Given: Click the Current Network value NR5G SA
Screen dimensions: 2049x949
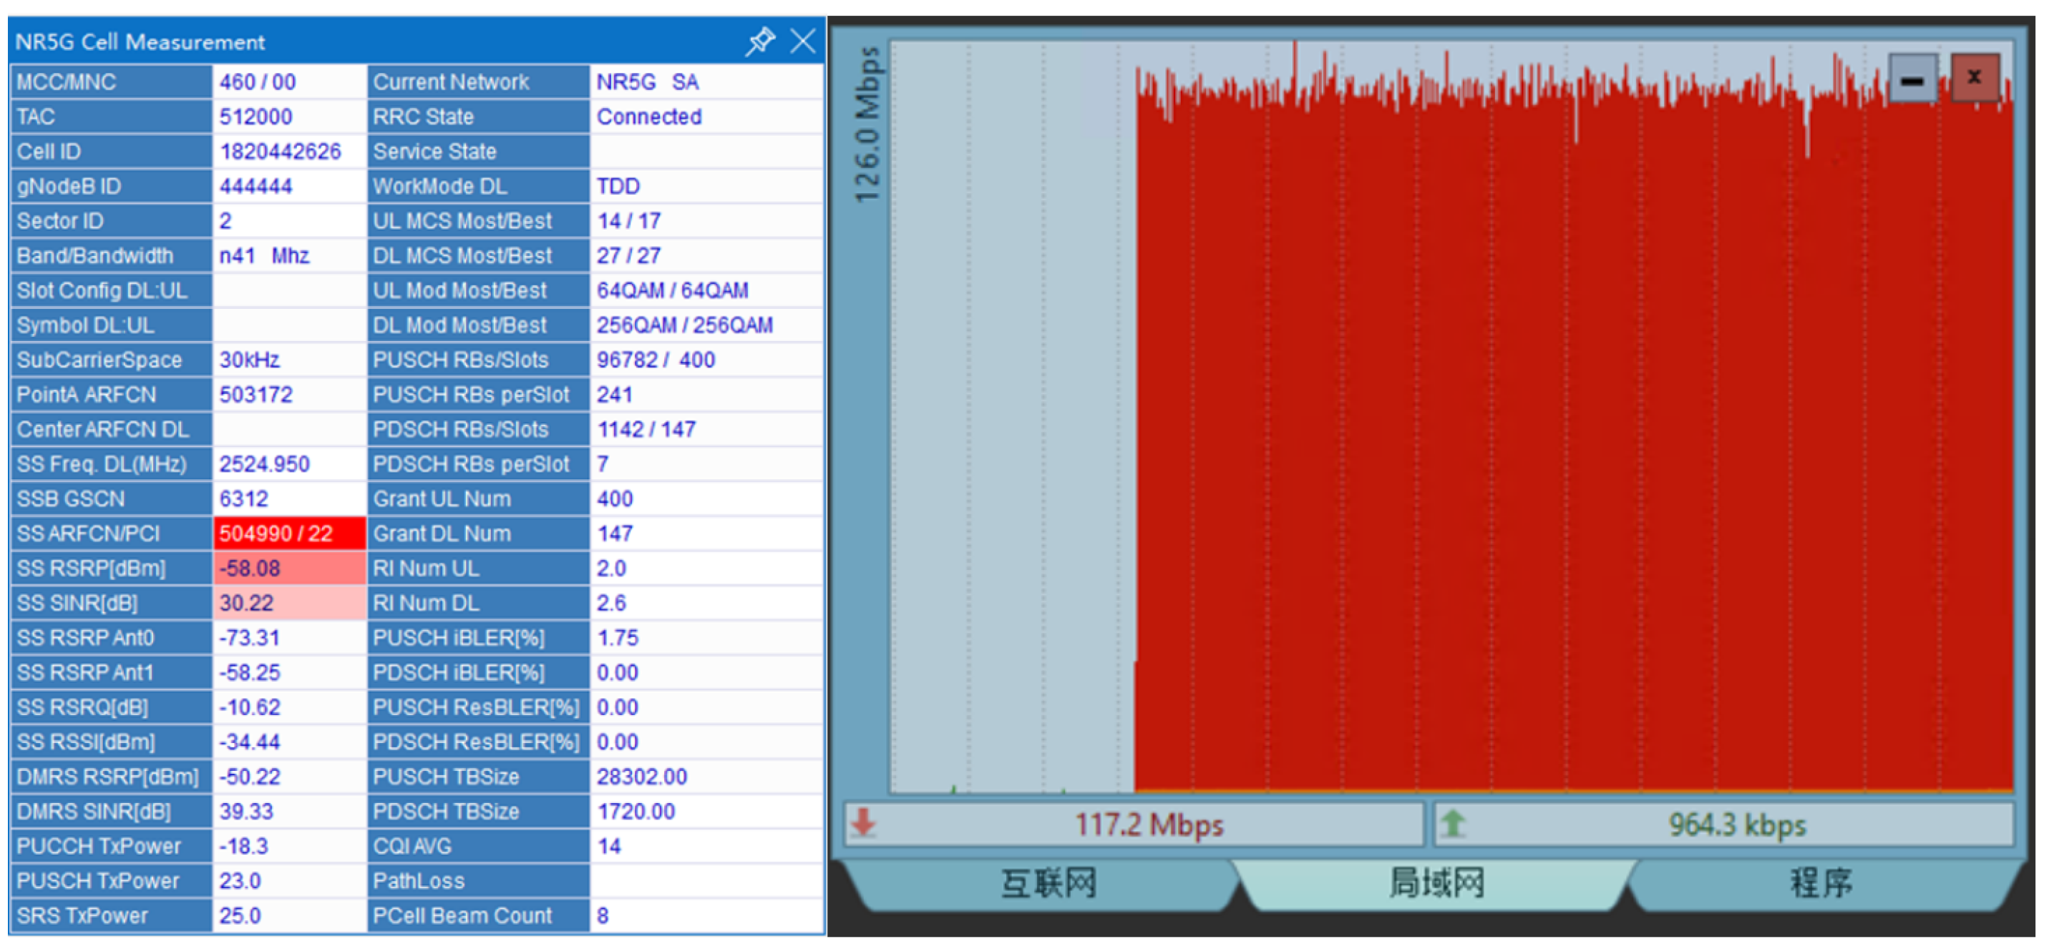Looking at the screenshot, I should [648, 82].
